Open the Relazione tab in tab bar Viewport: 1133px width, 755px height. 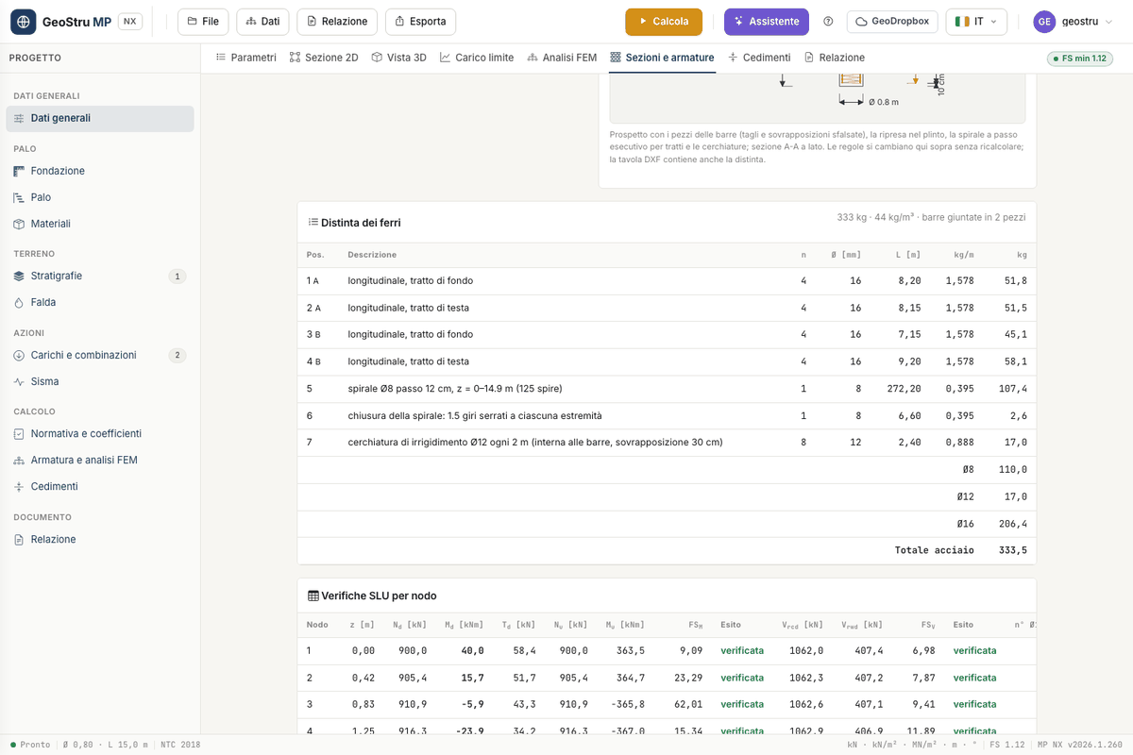point(834,58)
